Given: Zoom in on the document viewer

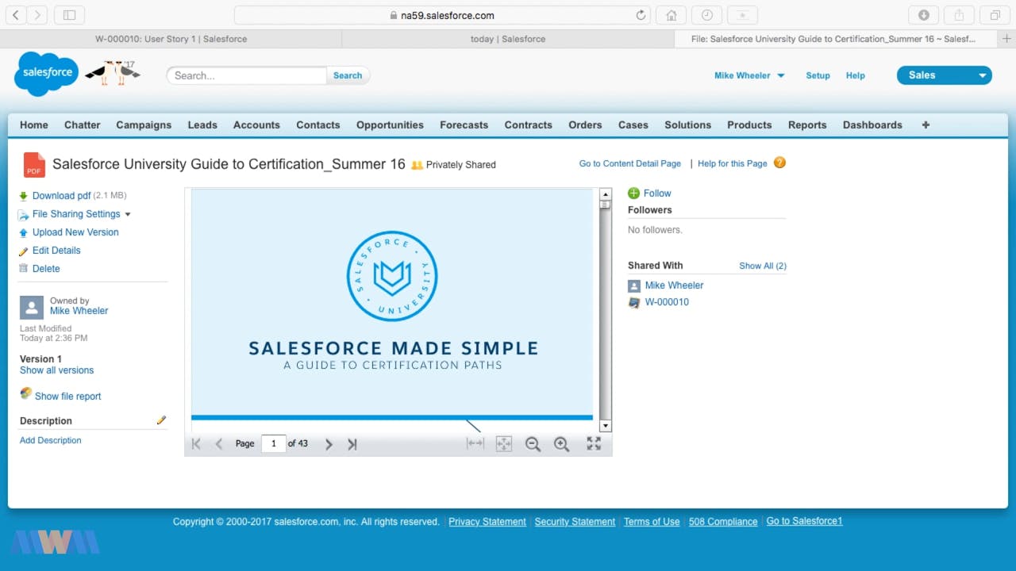Looking at the screenshot, I should tap(562, 445).
